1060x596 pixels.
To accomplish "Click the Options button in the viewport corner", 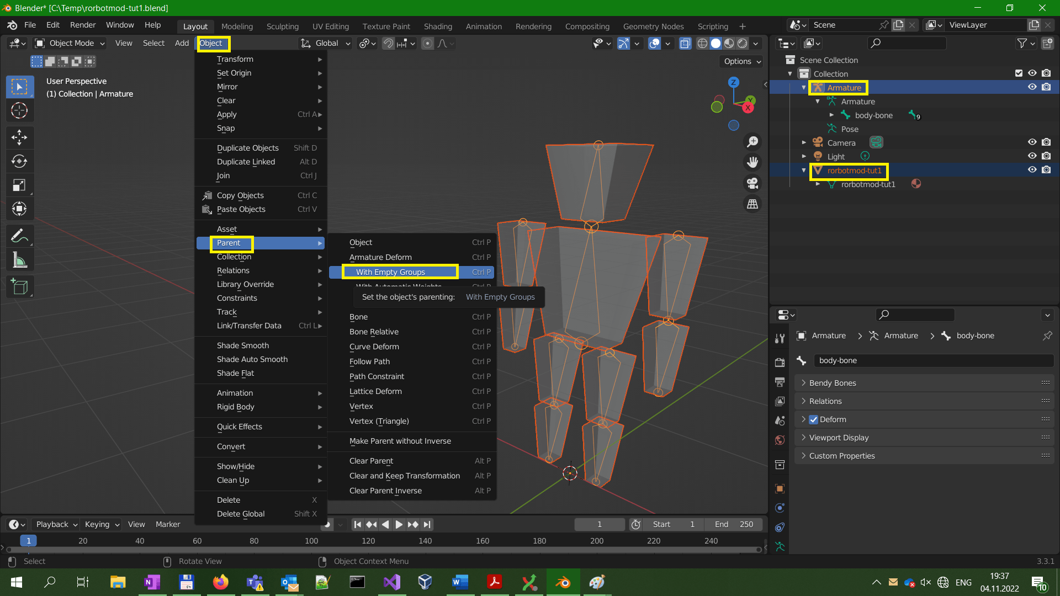I will tap(741, 61).
